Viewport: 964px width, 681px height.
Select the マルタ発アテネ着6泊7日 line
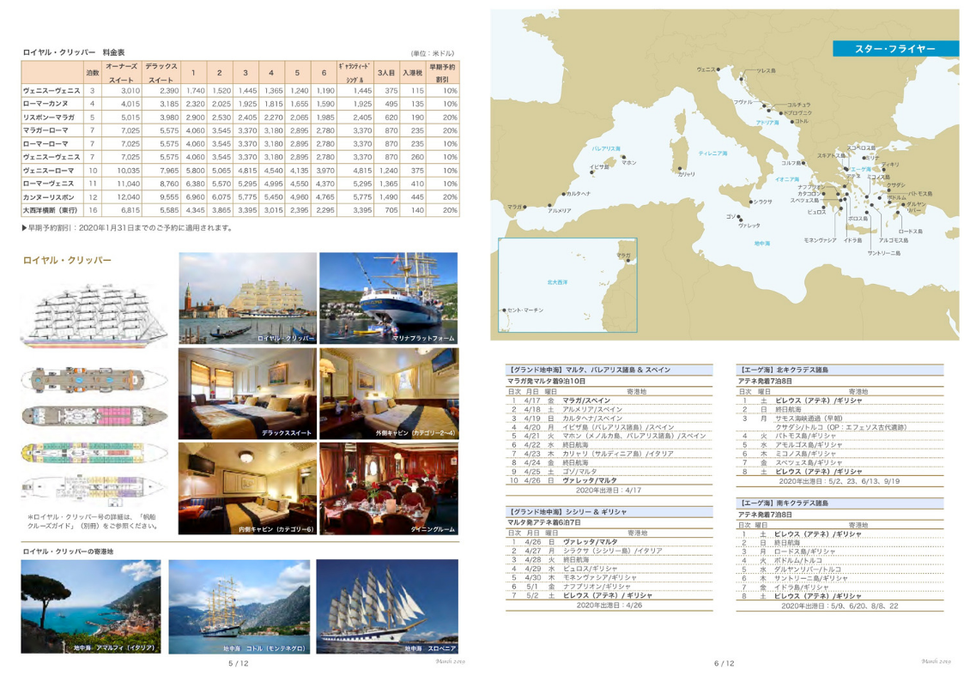click(547, 522)
